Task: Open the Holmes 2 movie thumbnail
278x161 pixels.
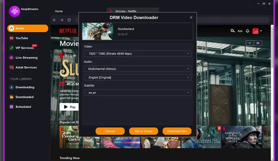Action: click(161, 142)
